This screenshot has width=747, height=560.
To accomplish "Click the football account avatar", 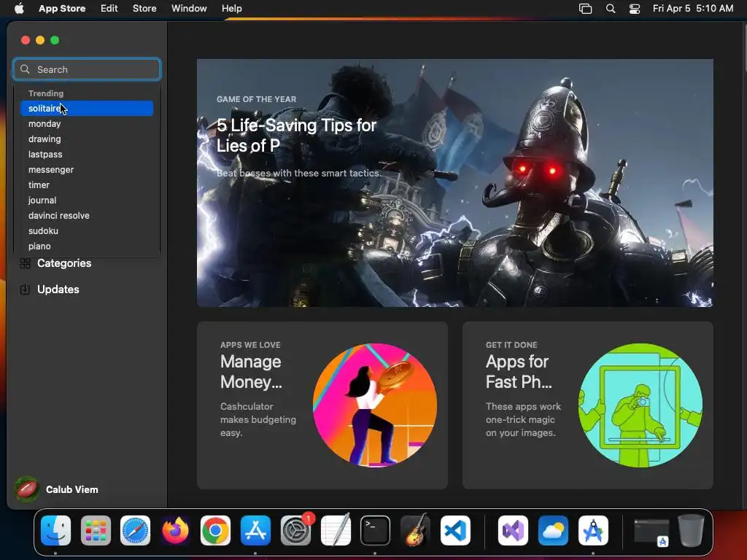I will (x=27, y=489).
